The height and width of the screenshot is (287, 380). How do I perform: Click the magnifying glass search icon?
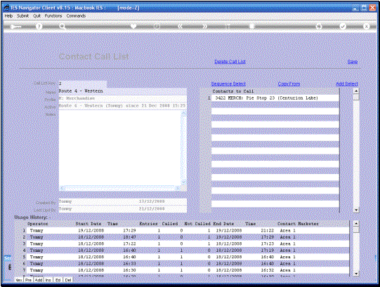63,27
